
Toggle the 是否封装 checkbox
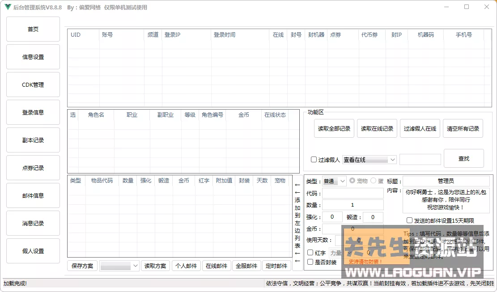310,262
